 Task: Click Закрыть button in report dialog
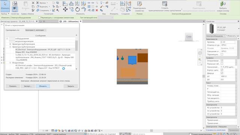tap(71, 86)
